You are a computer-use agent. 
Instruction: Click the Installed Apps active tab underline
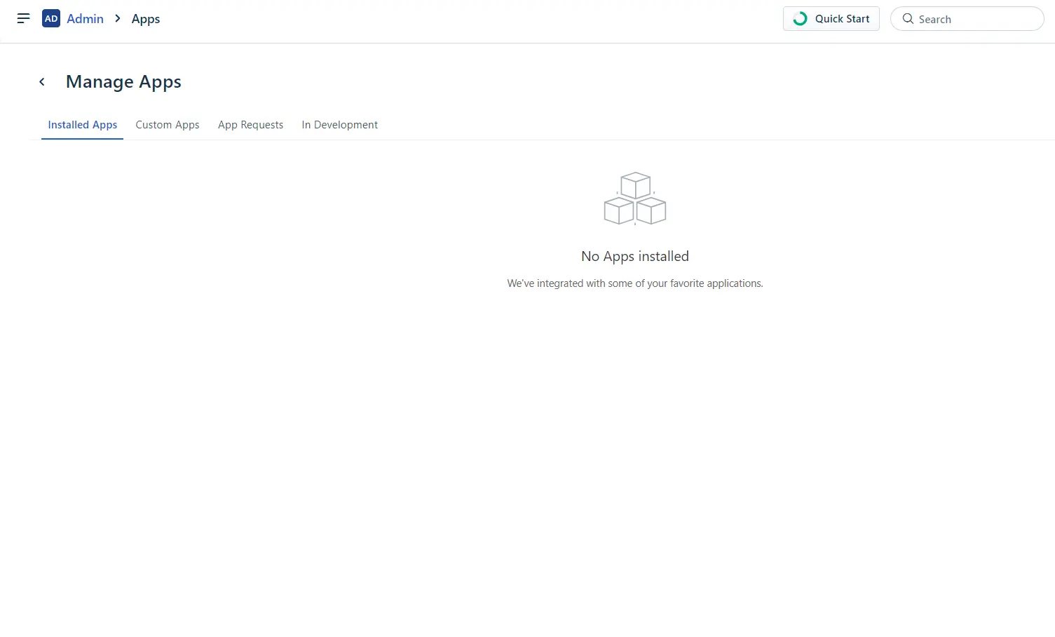click(x=82, y=139)
